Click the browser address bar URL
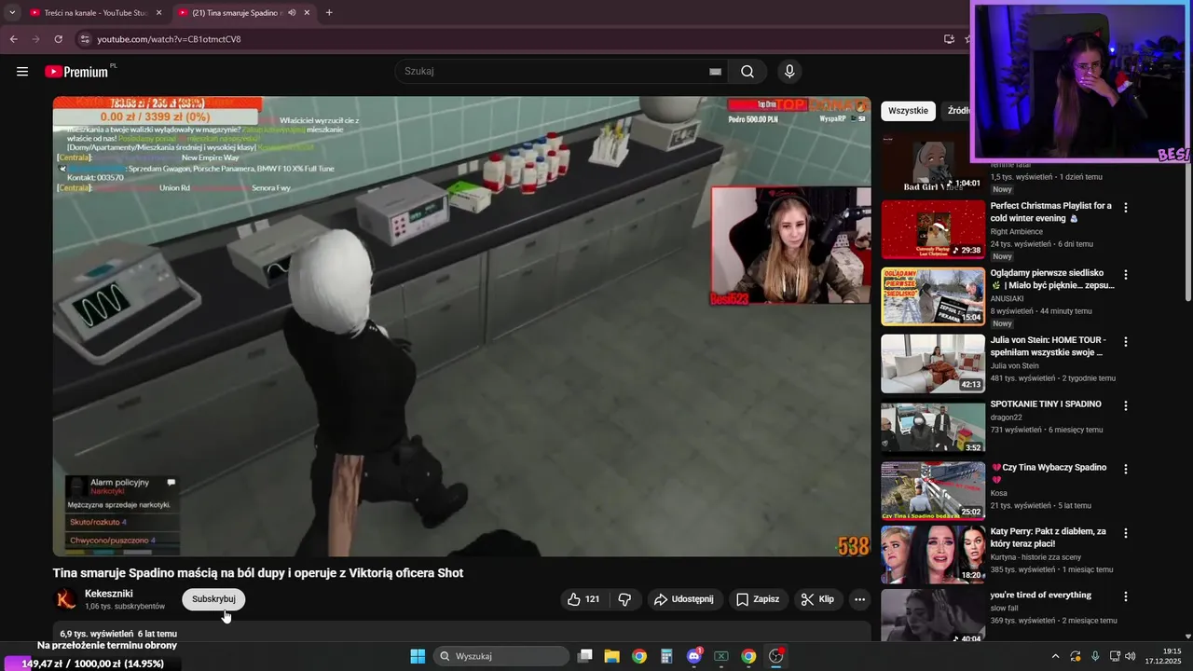 tap(169, 39)
